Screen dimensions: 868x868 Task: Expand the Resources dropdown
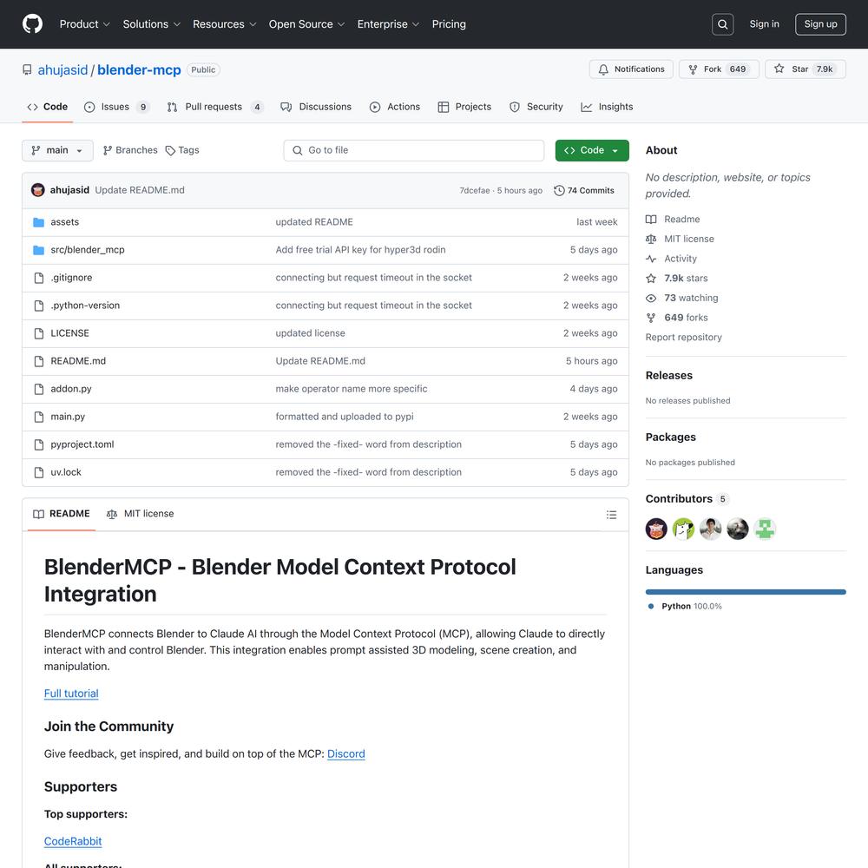[224, 24]
